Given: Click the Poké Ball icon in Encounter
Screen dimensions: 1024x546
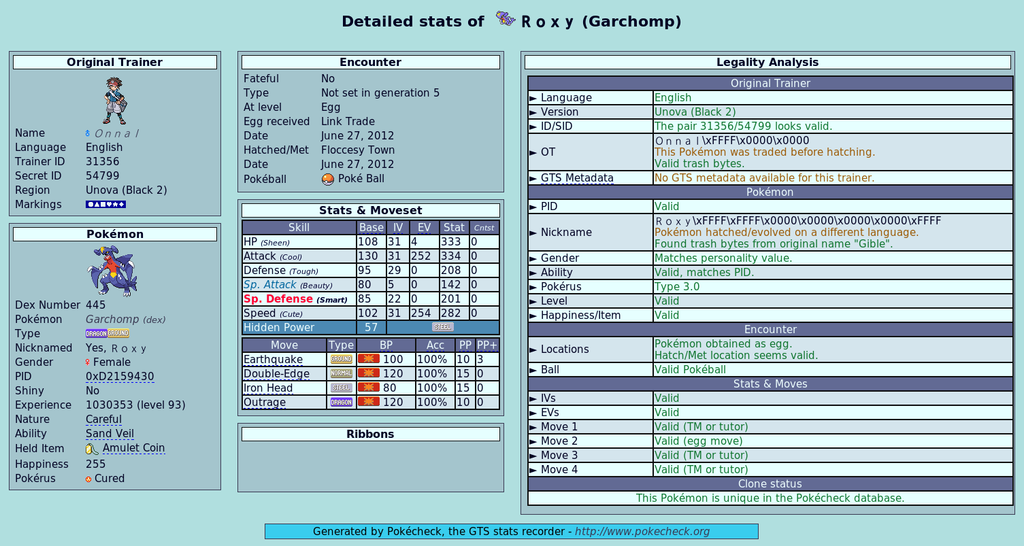Looking at the screenshot, I should coord(328,179).
